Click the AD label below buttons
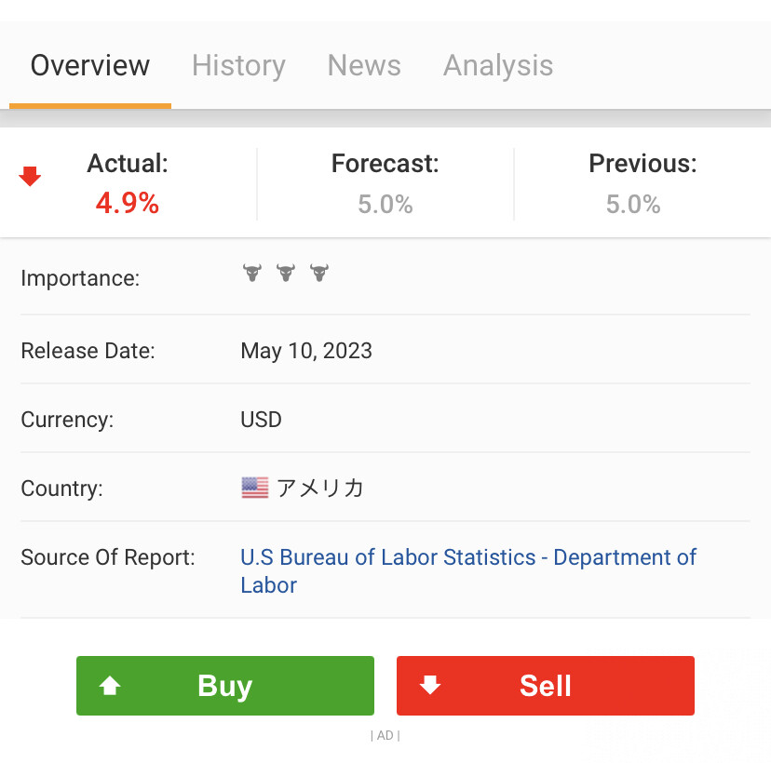The width and height of the screenshot is (771, 763). [x=385, y=736]
